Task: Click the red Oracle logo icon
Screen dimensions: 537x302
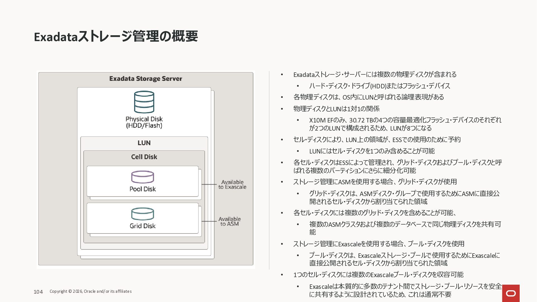Action: point(511,293)
